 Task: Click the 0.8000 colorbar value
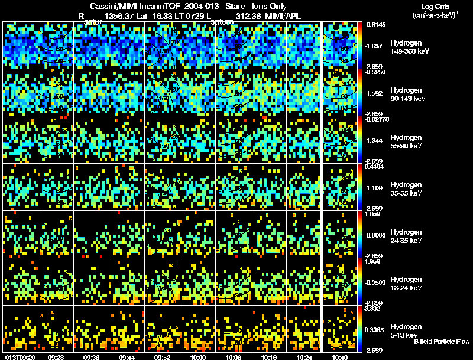click(x=376, y=235)
